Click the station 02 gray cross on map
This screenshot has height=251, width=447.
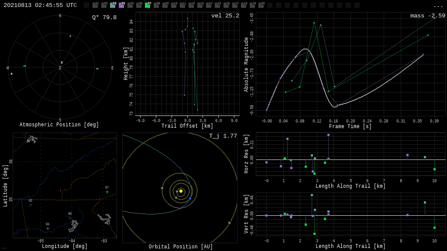pyautogui.click(x=31, y=205)
